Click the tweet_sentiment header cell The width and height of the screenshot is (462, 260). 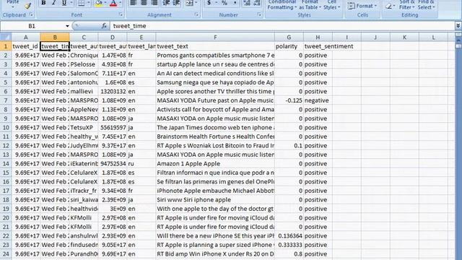point(318,46)
